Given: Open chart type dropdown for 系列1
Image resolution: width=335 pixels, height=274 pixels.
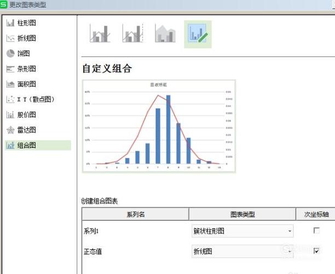Looking at the screenshot, I should click(242, 231).
